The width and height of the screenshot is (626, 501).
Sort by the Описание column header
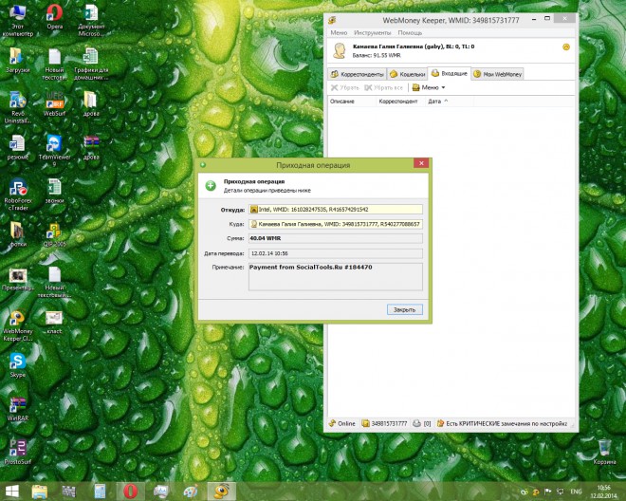click(x=352, y=102)
